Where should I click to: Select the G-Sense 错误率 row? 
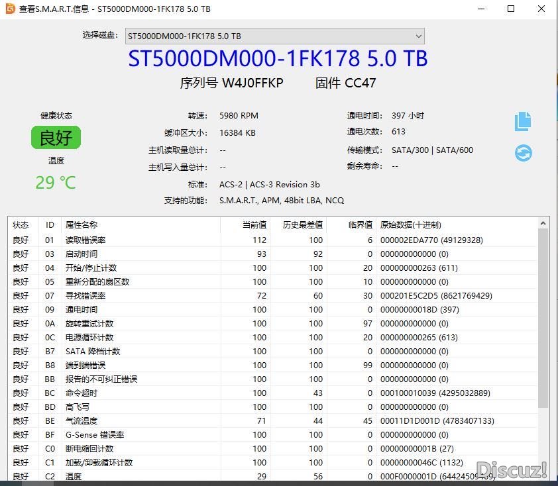coord(272,434)
